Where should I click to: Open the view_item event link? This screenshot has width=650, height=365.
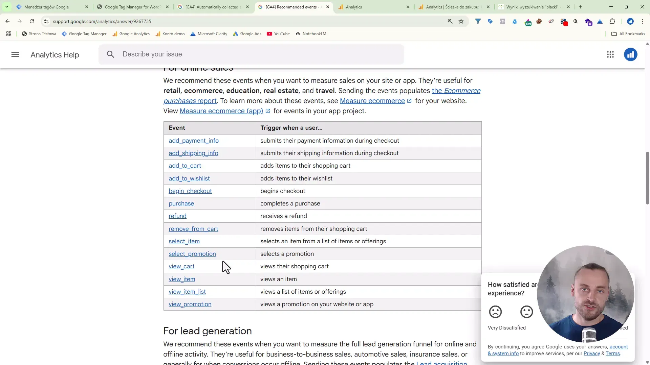182,279
